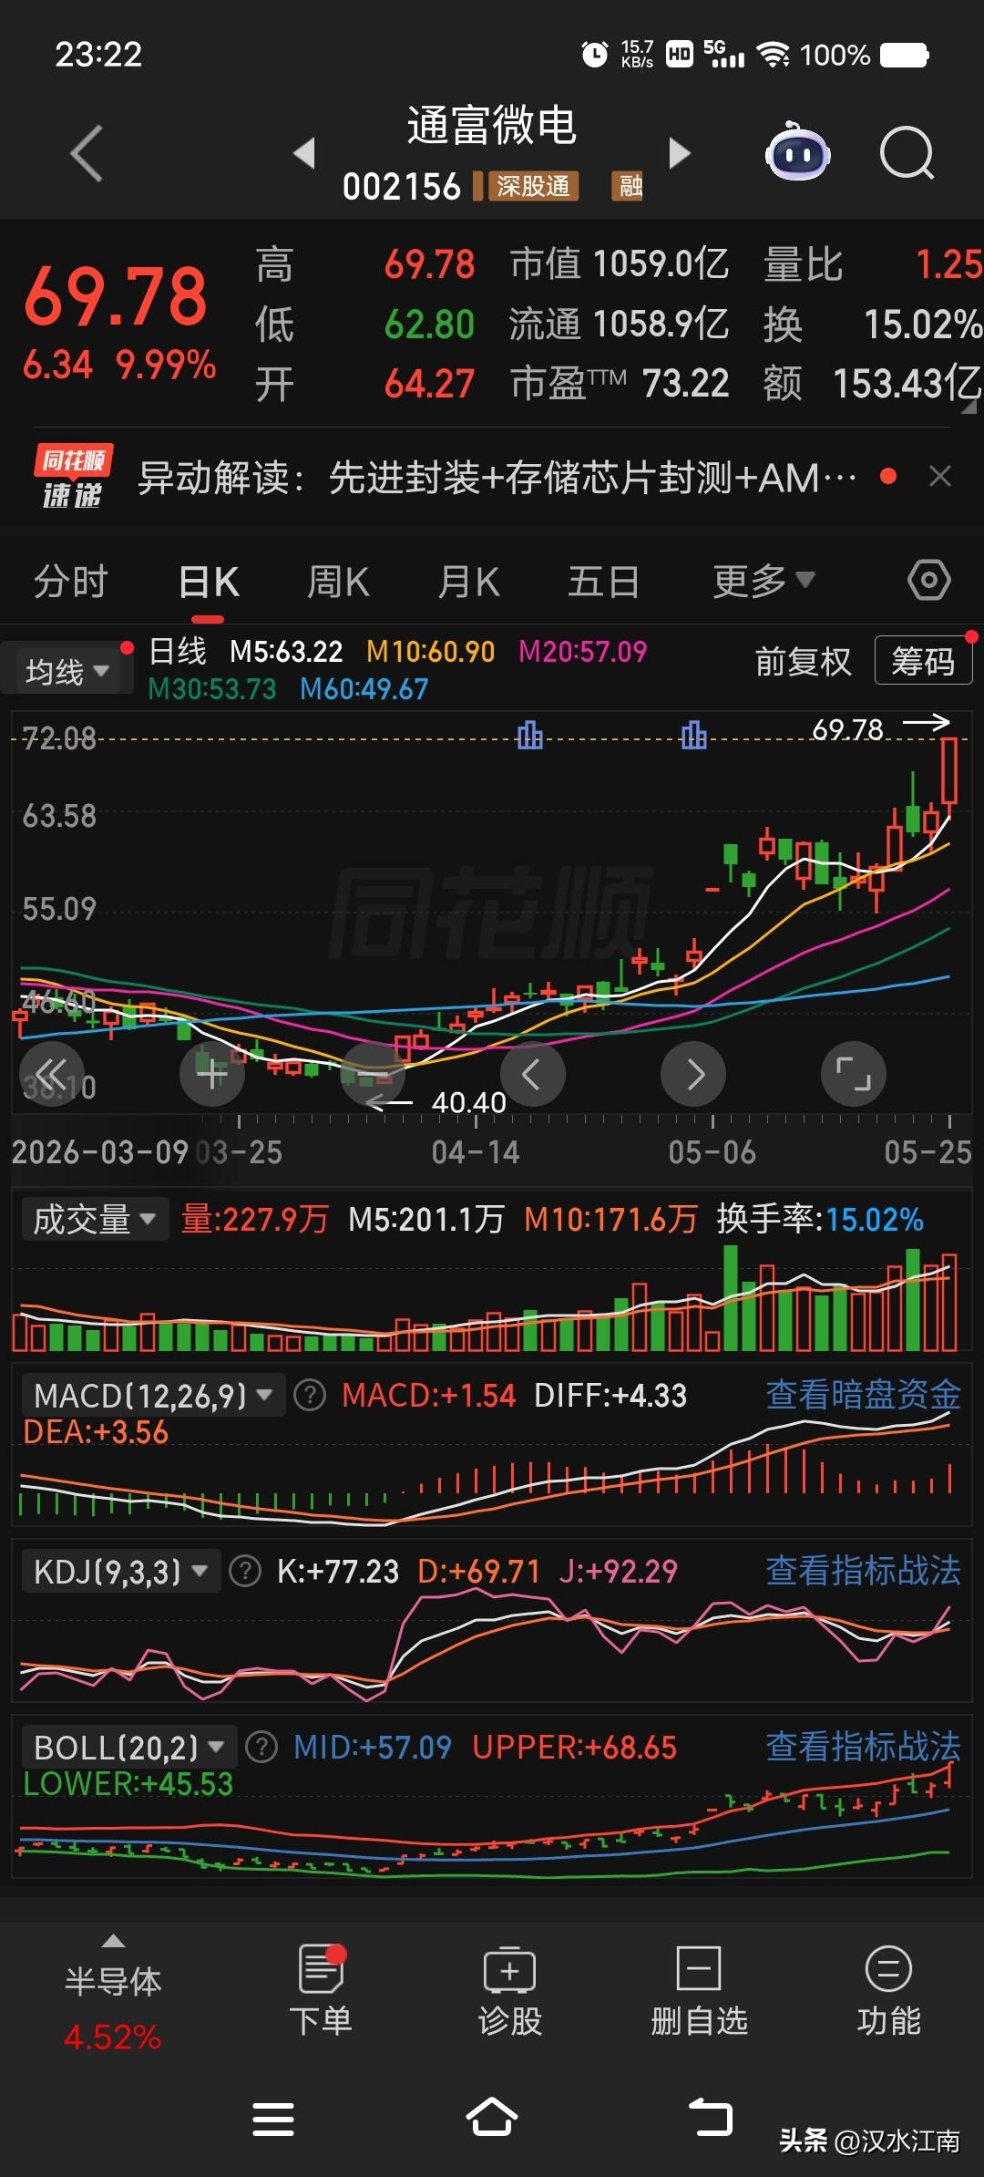Open the AI robot assistant icon
Viewport: 984px width, 2177px height.
click(x=797, y=152)
